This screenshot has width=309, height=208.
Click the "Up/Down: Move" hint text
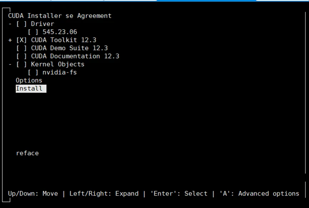[33, 194]
